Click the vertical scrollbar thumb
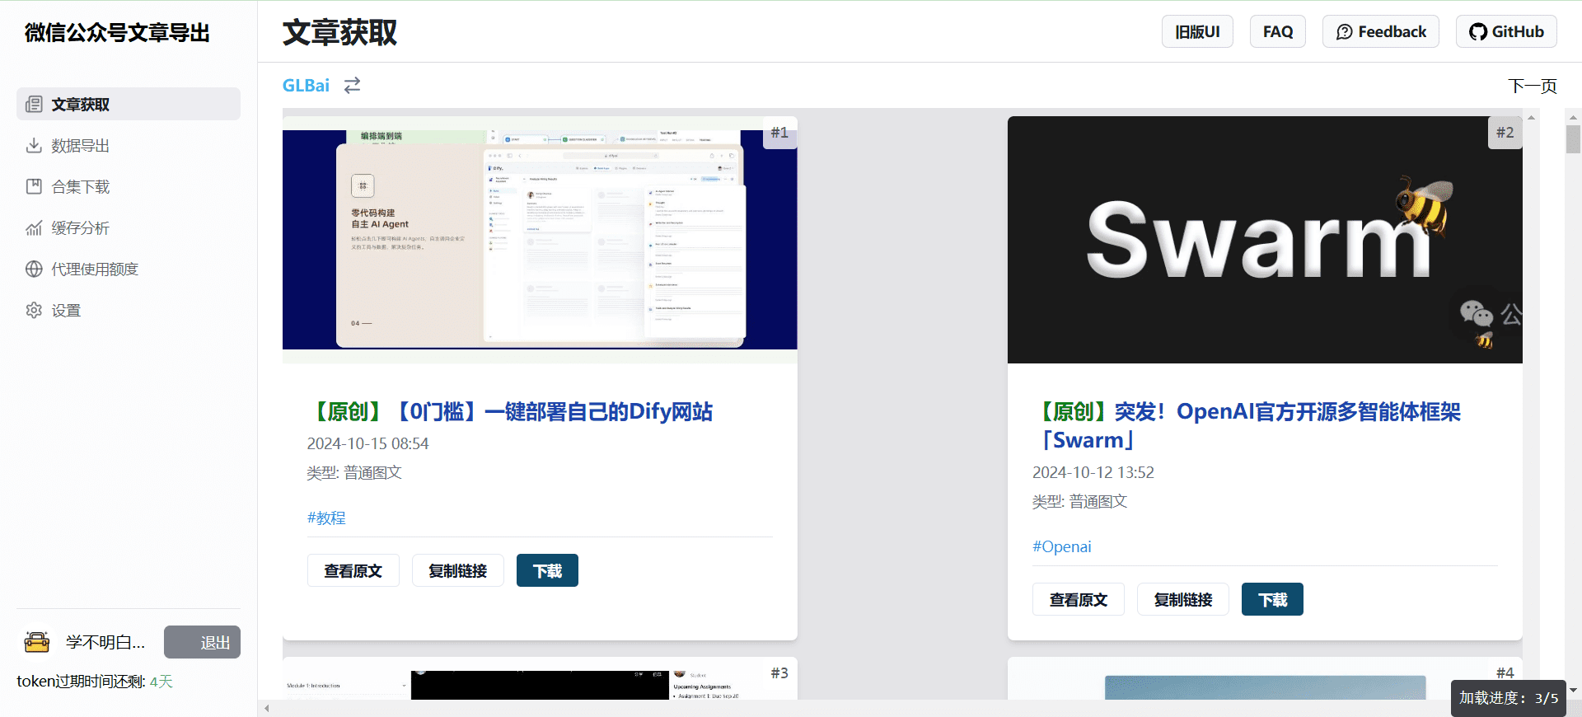Screen dimensions: 1582x717 1573,139
